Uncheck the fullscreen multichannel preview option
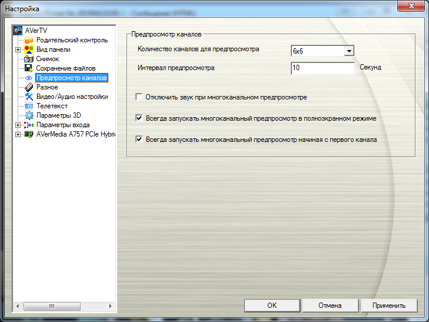429x322 pixels. click(139, 118)
